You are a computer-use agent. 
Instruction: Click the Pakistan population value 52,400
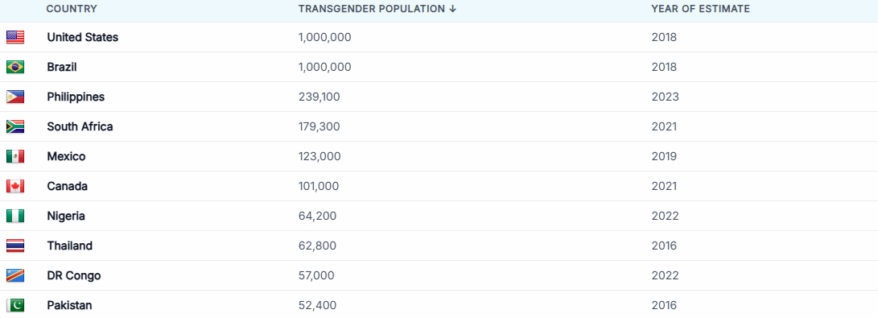[318, 305]
